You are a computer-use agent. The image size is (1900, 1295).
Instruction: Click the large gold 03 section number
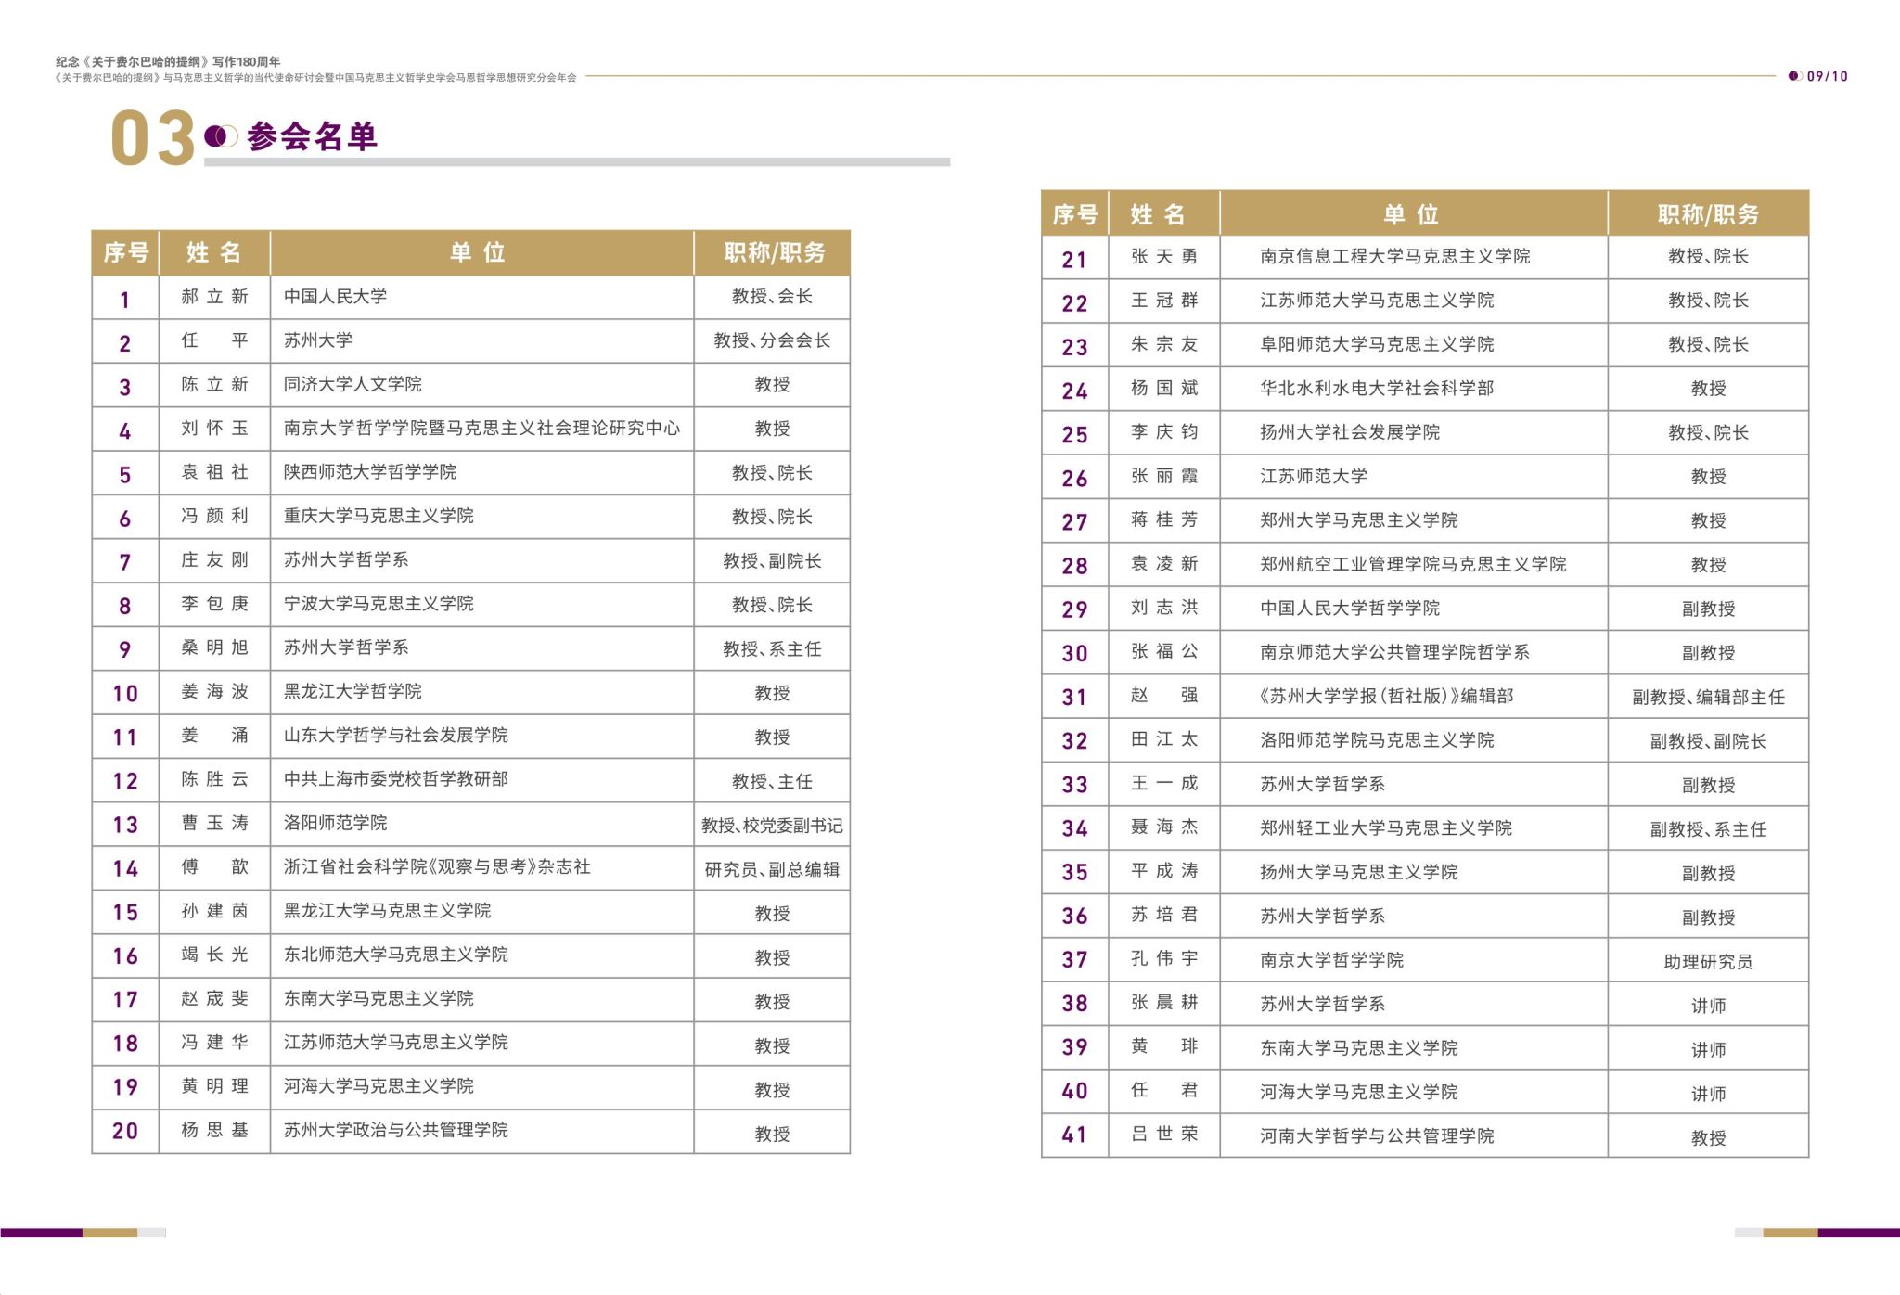point(152,140)
